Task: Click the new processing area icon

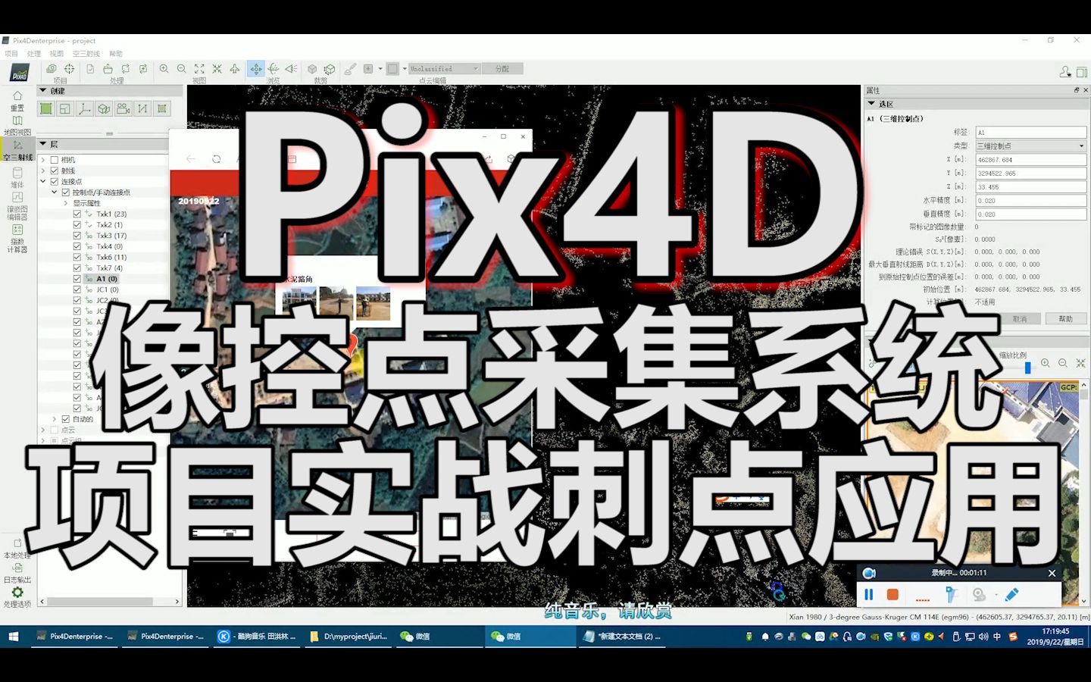Action: [x=46, y=109]
